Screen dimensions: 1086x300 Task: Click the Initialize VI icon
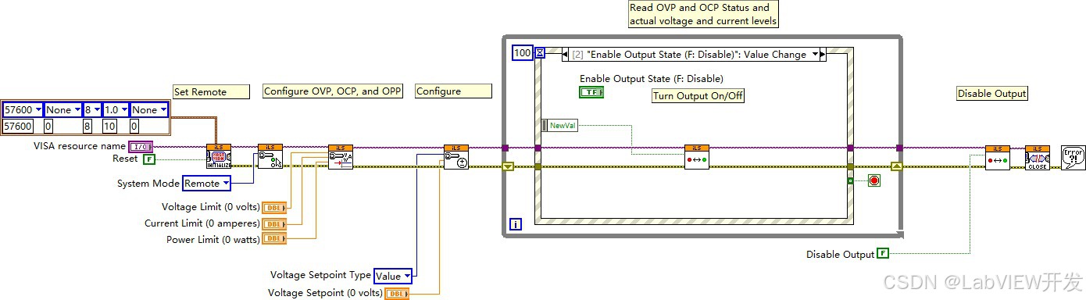coord(219,157)
